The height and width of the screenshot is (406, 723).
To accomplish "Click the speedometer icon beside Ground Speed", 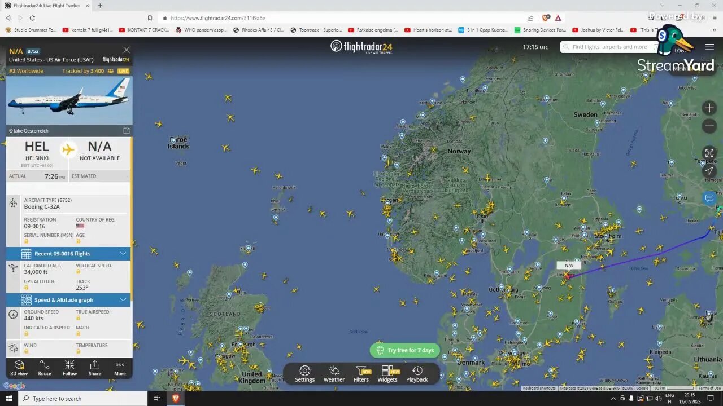I will pyautogui.click(x=13, y=315).
